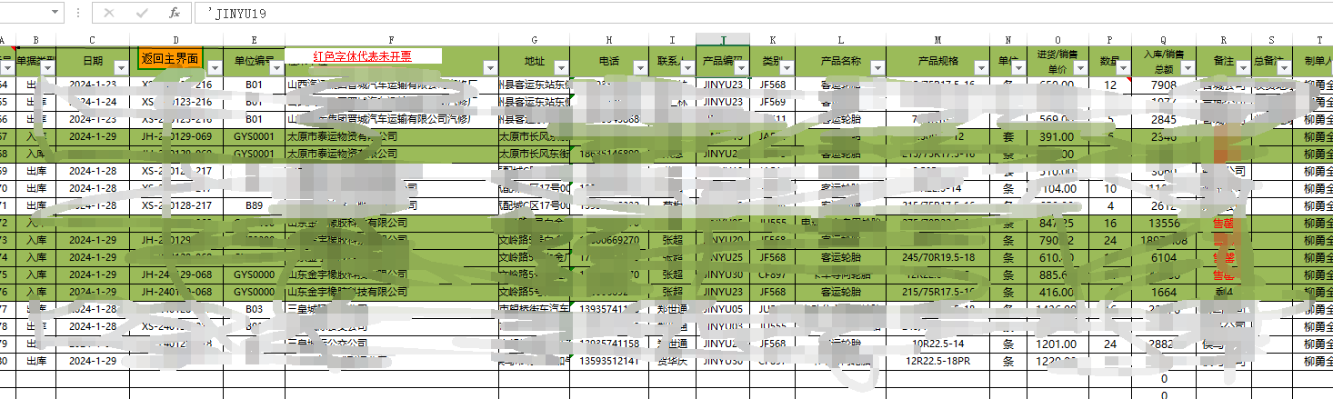The width and height of the screenshot is (1333, 399).
Task: Open the Name Box dropdown arrow
Action: click(56, 14)
